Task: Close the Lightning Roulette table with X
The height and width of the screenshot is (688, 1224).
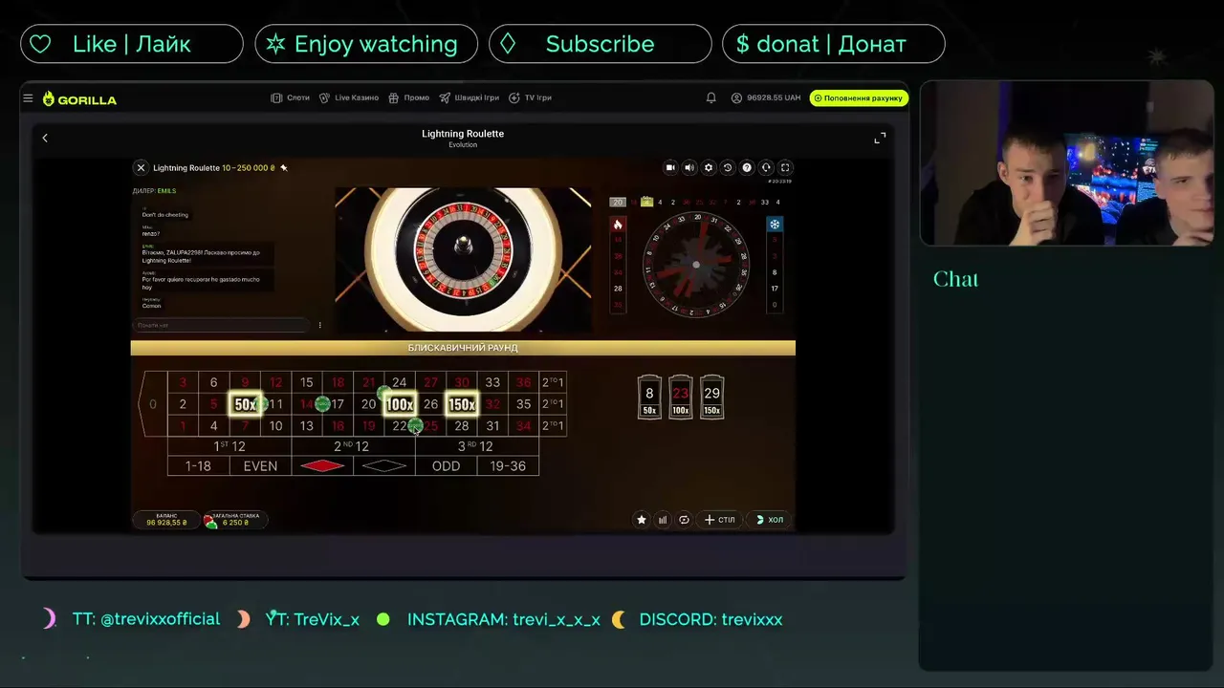Action: (x=141, y=167)
